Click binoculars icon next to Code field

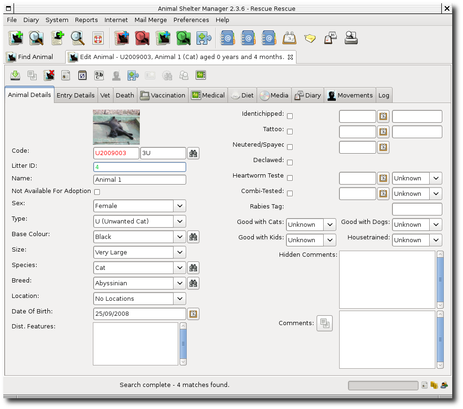[193, 153]
